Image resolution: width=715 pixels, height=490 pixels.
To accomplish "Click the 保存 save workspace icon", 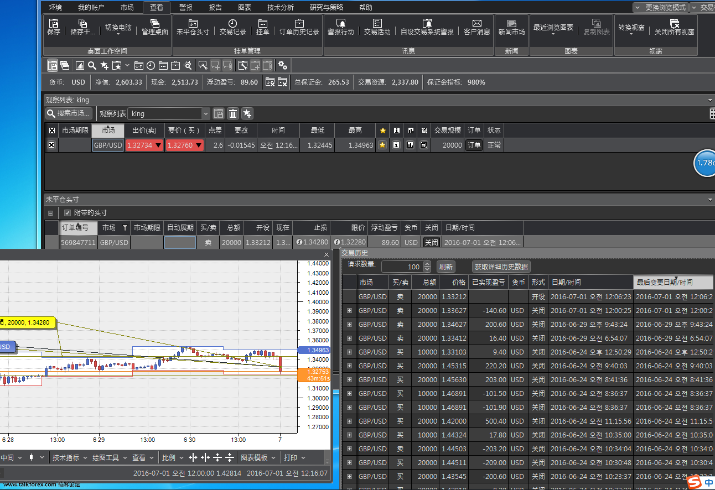I will tap(54, 27).
